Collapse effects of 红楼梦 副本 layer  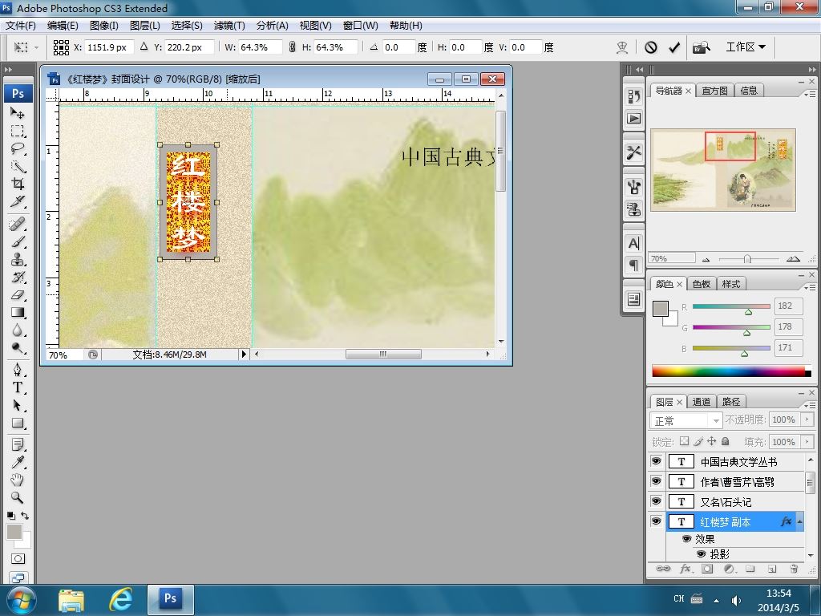click(799, 521)
